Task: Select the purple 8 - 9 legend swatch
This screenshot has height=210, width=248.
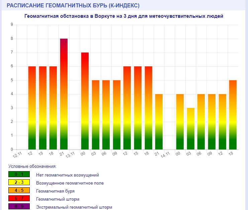Action: pyautogui.click(x=19, y=207)
